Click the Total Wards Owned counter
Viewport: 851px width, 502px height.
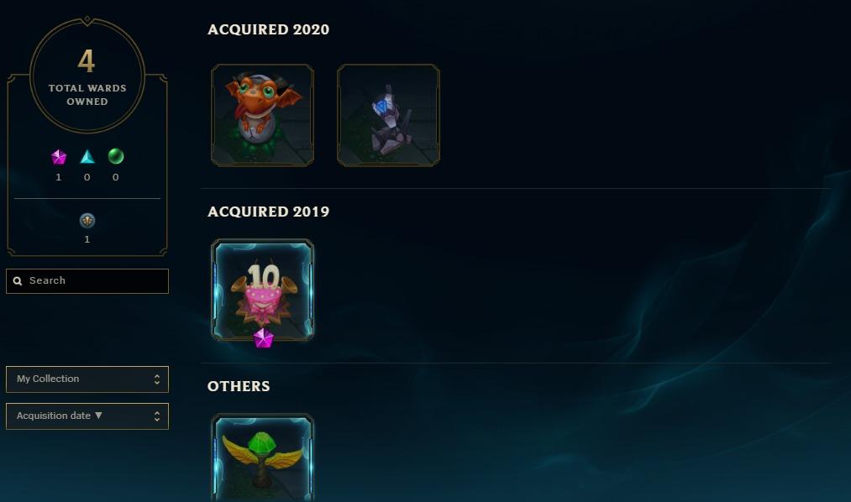87,76
